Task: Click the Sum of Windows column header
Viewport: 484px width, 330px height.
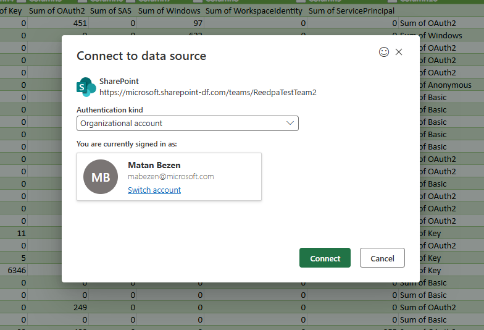Action: (169, 11)
